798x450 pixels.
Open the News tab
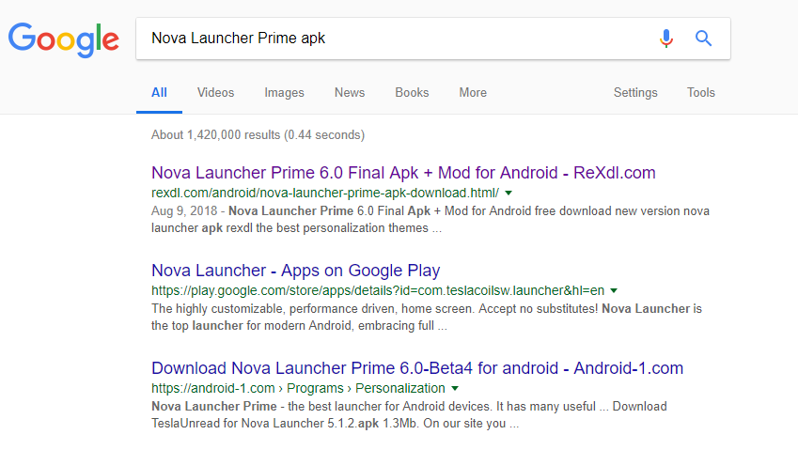tap(350, 93)
